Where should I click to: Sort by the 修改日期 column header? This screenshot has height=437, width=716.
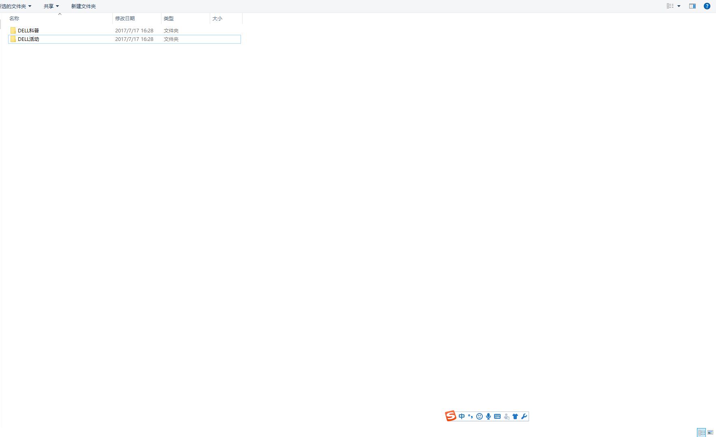click(x=137, y=19)
